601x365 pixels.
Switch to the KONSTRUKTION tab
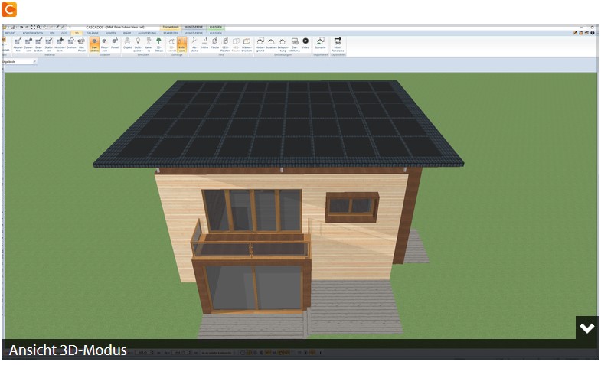tap(33, 34)
